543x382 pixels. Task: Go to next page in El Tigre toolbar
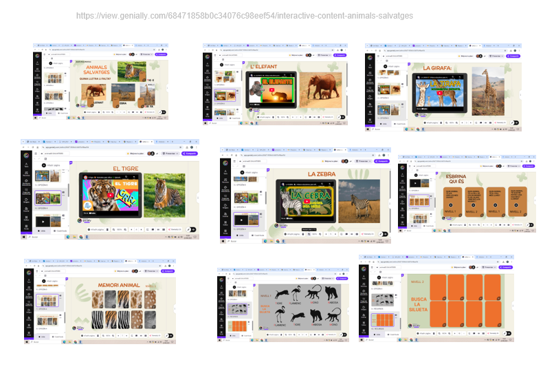(142, 229)
